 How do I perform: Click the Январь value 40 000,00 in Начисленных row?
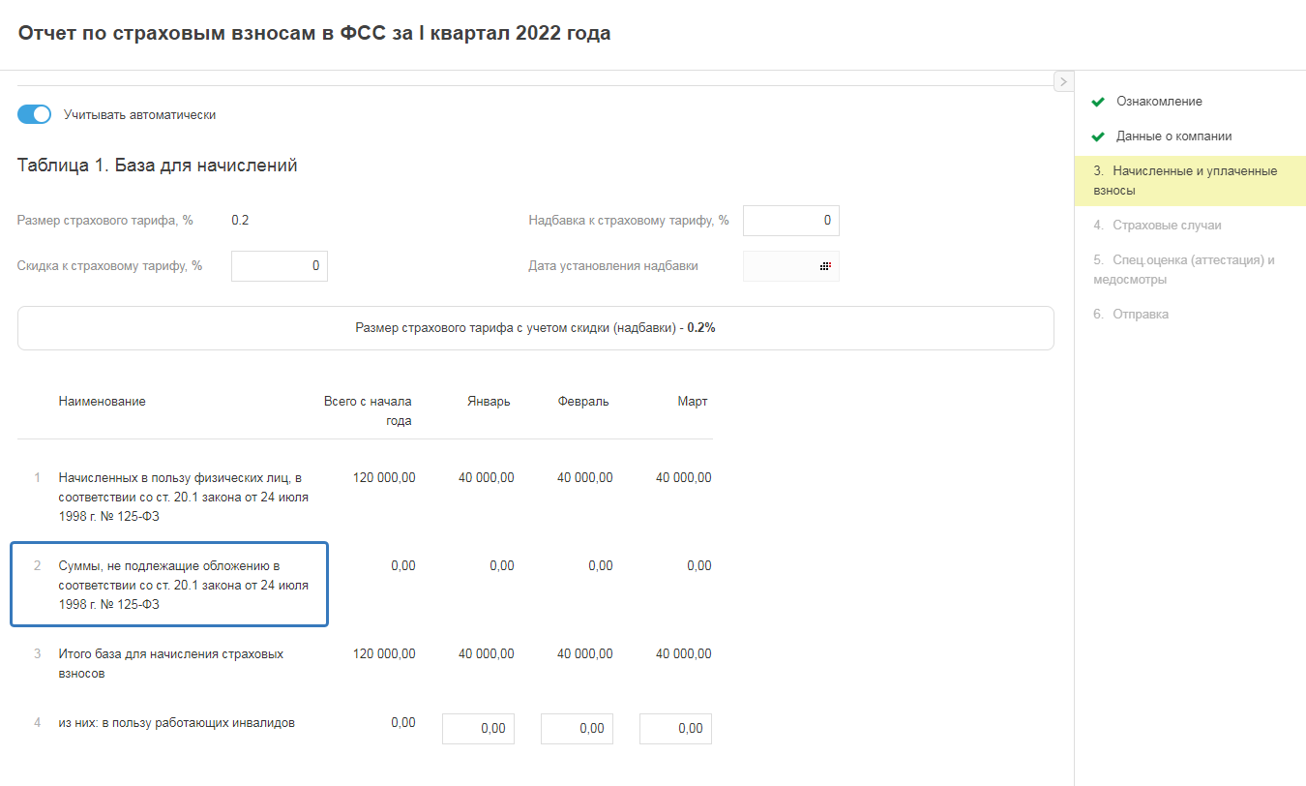pyautogui.click(x=487, y=478)
